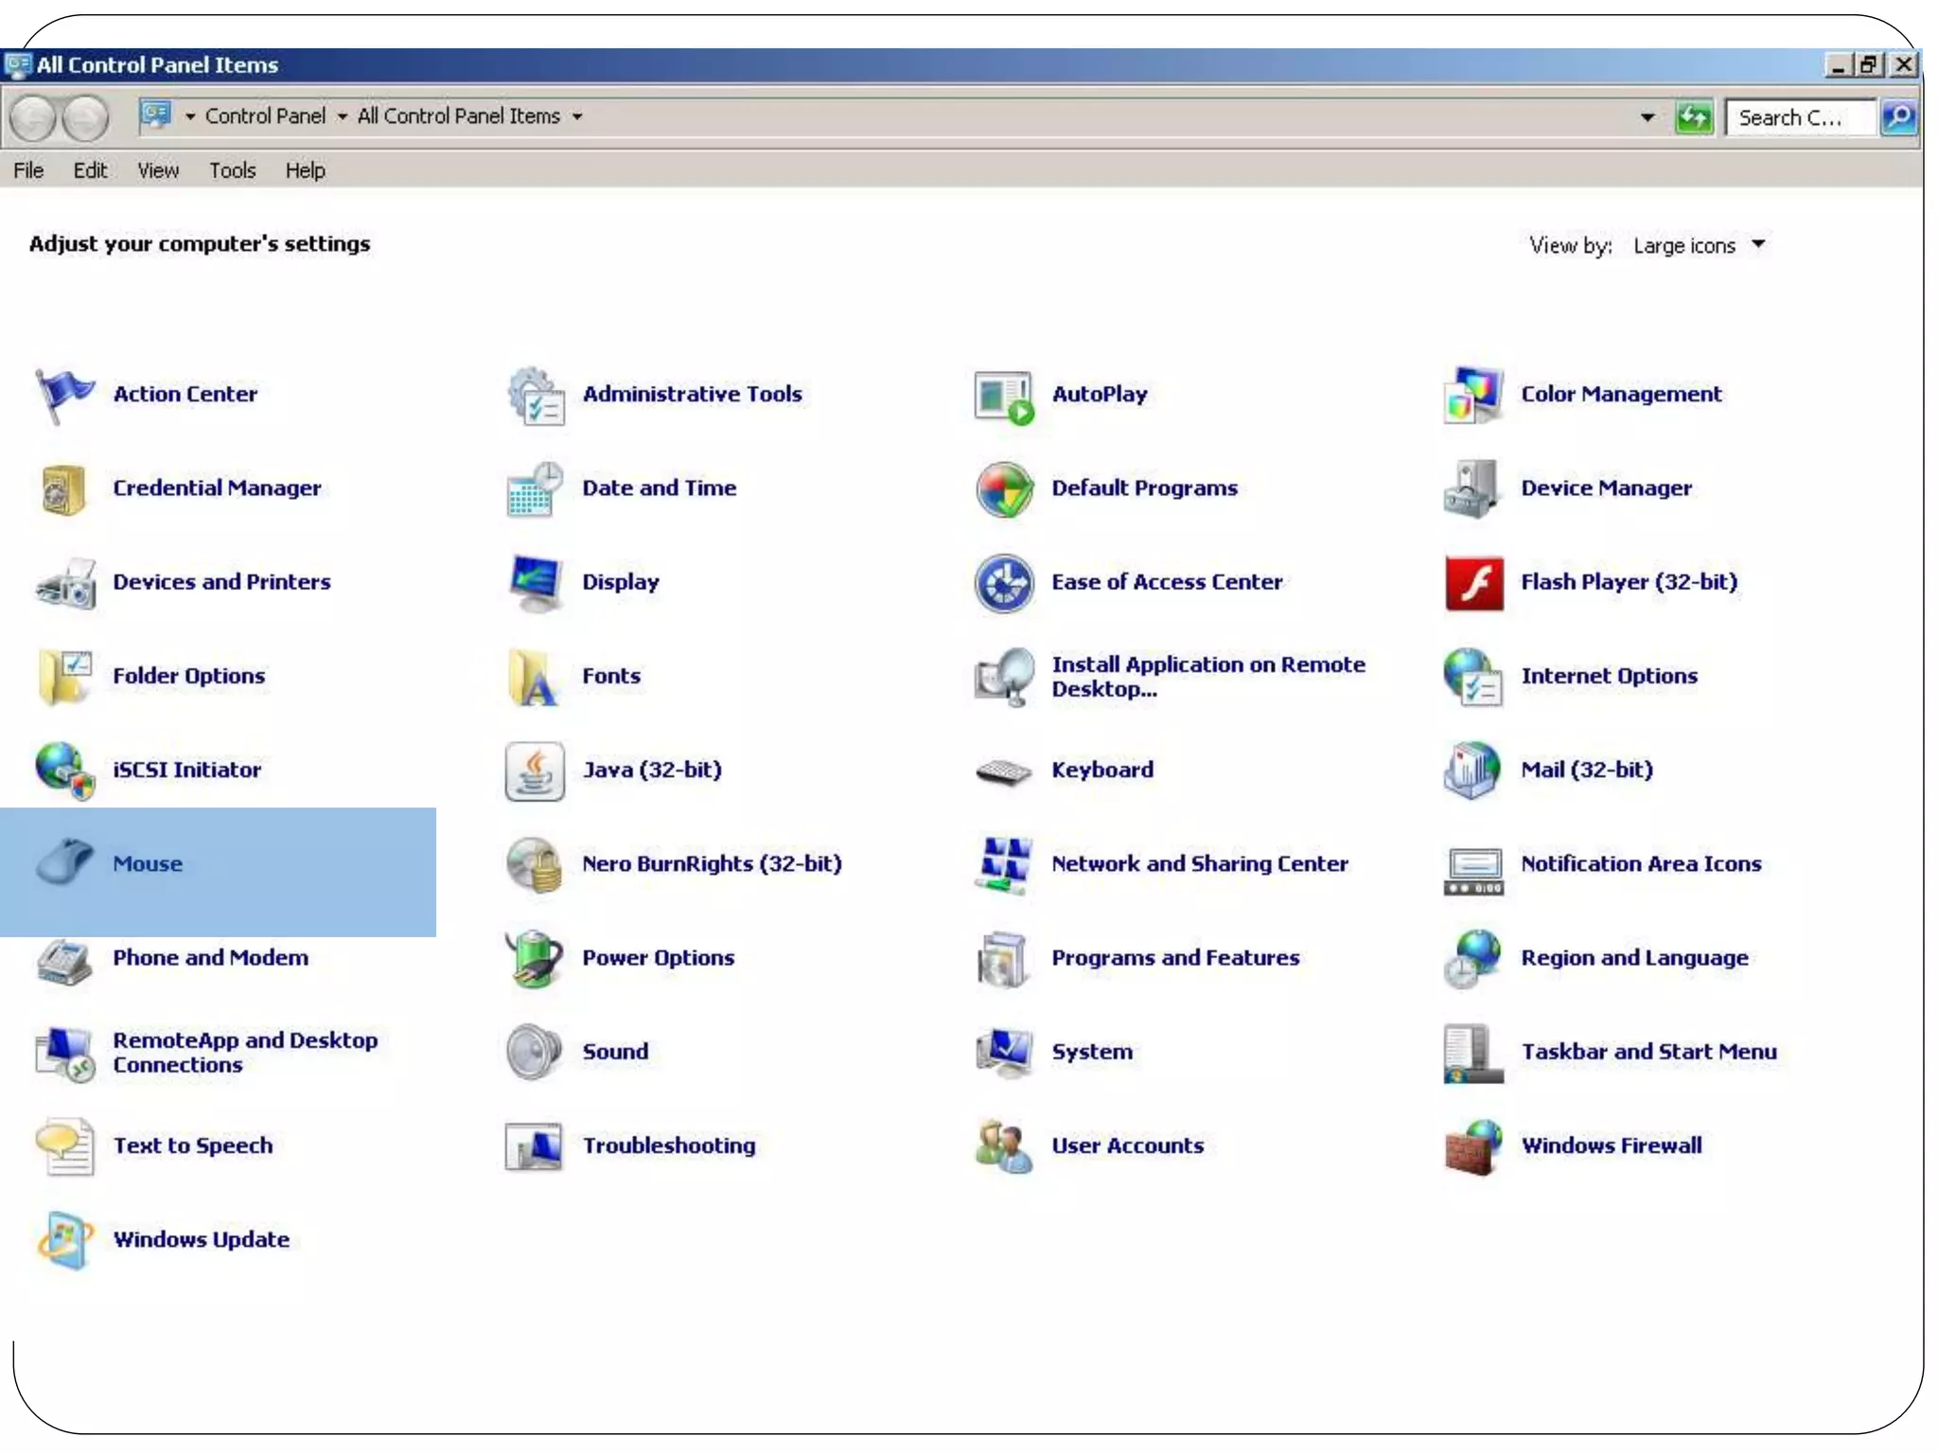Click the Sound speaker icon
Screen dimensions: 1938x1454
[x=535, y=1052]
